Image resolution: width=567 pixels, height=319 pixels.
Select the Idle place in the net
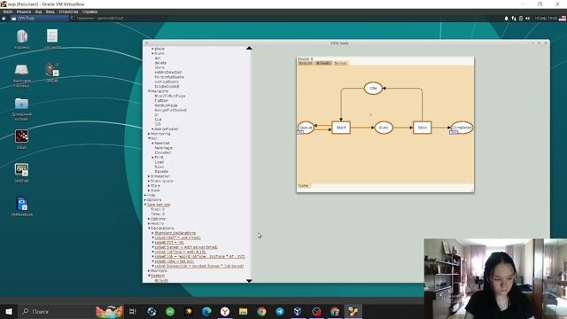point(373,89)
